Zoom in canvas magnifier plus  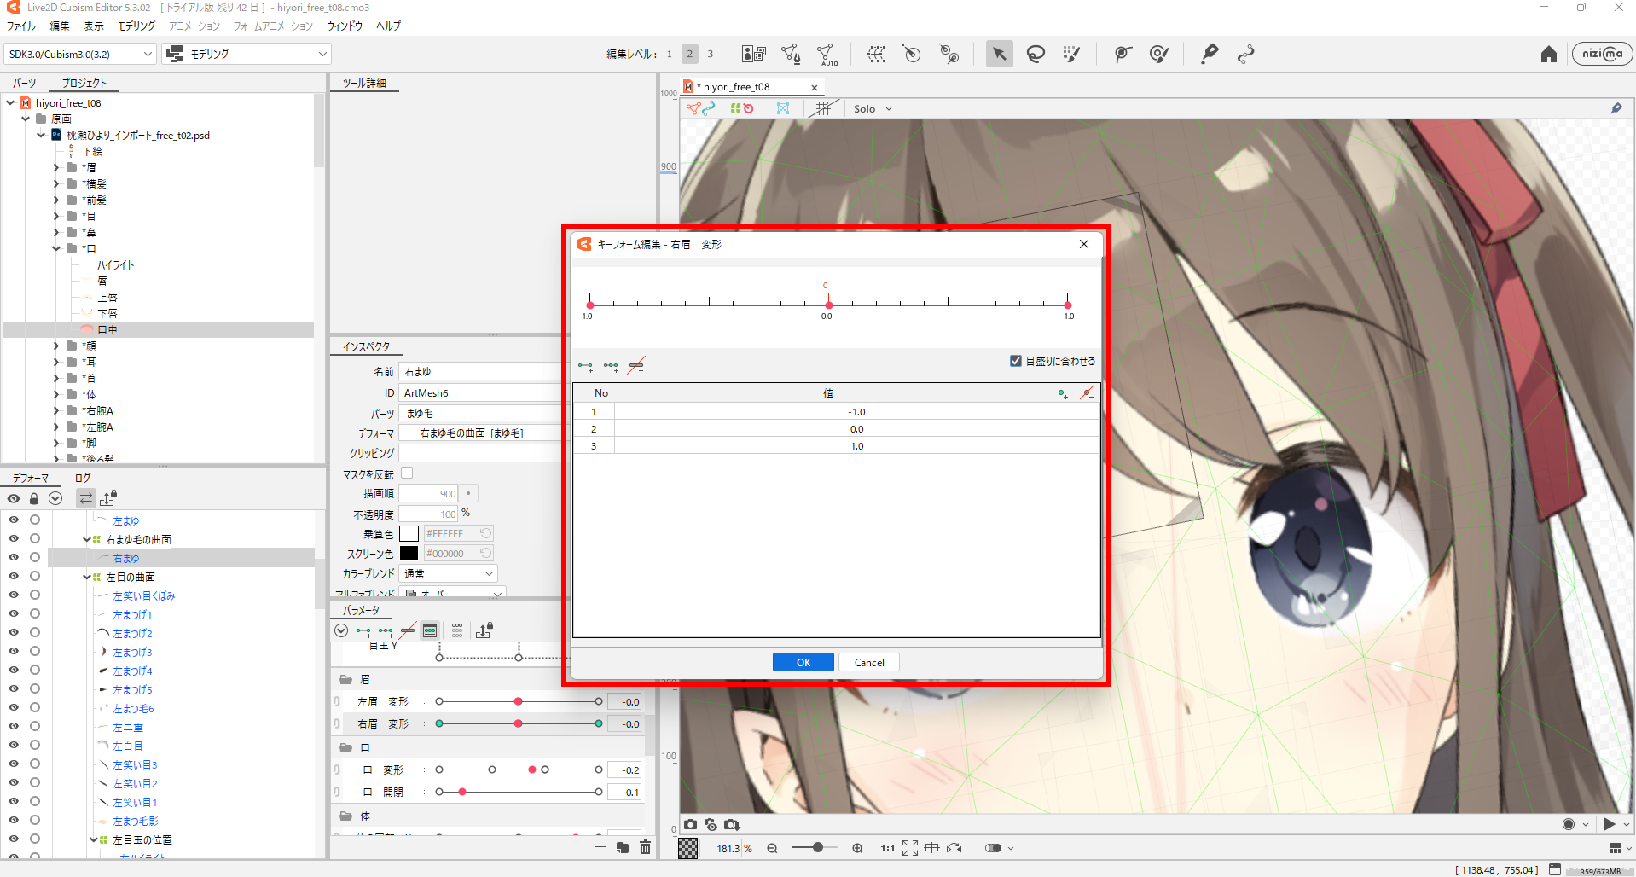click(857, 848)
